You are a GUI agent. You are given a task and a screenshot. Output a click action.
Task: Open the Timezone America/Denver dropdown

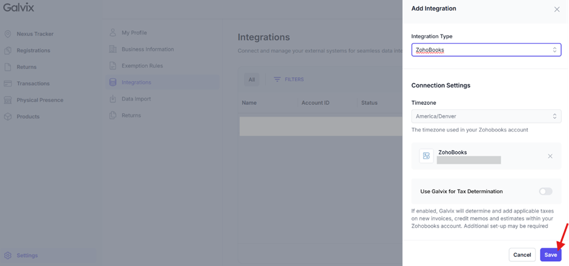(486, 116)
